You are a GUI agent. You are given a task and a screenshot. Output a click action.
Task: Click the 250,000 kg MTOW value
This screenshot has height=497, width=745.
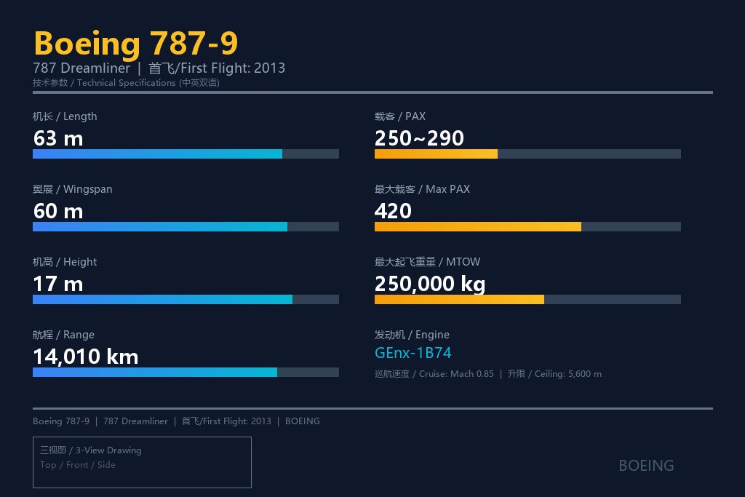point(430,284)
